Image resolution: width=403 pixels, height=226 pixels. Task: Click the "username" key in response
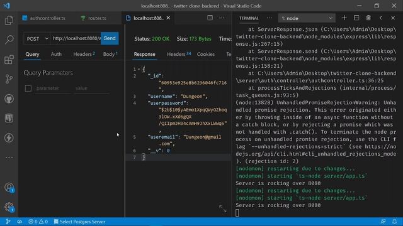click(161, 96)
